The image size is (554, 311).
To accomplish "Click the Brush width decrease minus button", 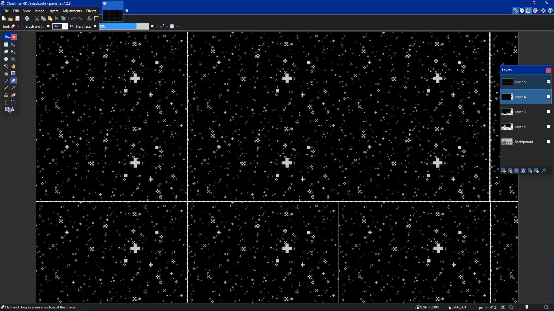I will pyautogui.click(x=48, y=26).
